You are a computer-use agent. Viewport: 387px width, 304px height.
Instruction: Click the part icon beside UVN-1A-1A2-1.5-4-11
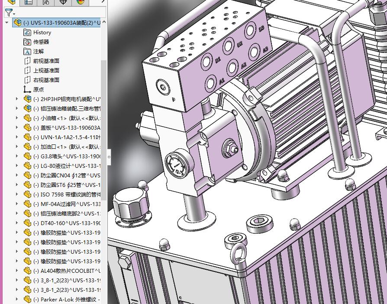click(x=27, y=137)
